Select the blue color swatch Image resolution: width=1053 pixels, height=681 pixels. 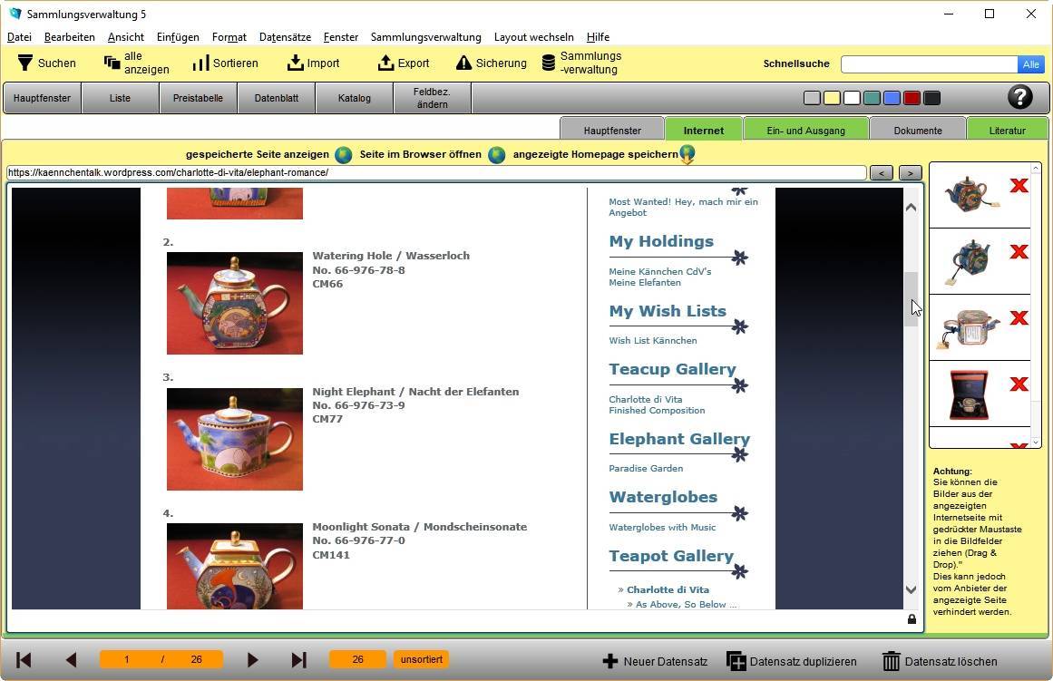(x=892, y=98)
